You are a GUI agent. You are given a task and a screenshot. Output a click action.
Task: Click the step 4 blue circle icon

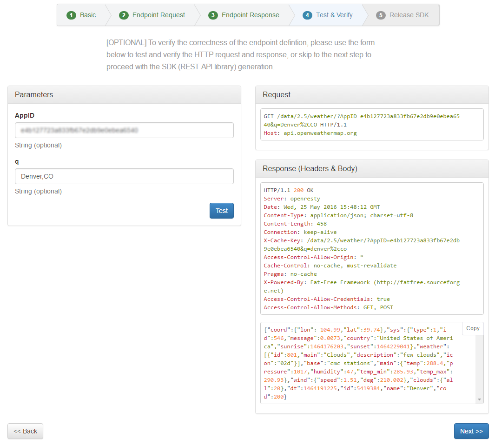307,15
